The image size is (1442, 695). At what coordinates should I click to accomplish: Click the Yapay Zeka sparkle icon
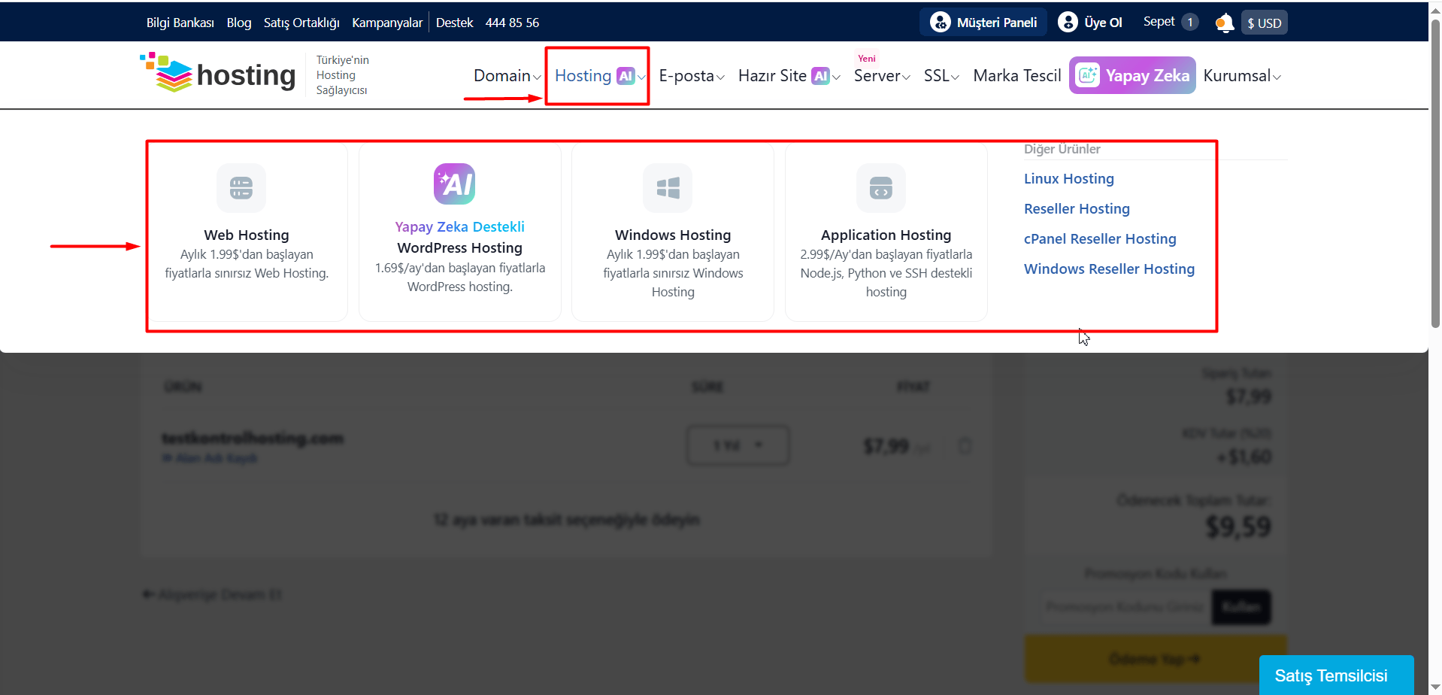(1087, 75)
